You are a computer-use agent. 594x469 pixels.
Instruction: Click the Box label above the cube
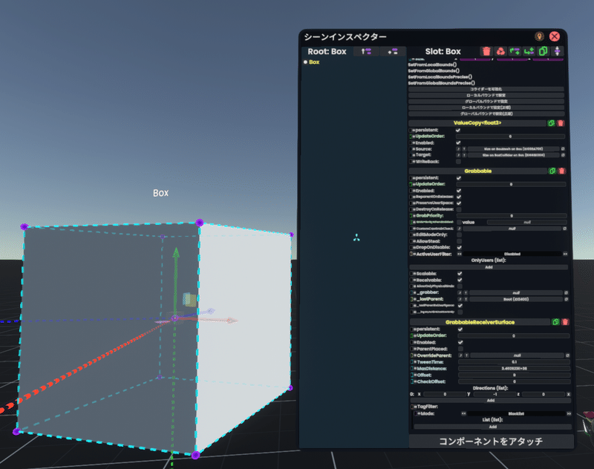(x=160, y=193)
